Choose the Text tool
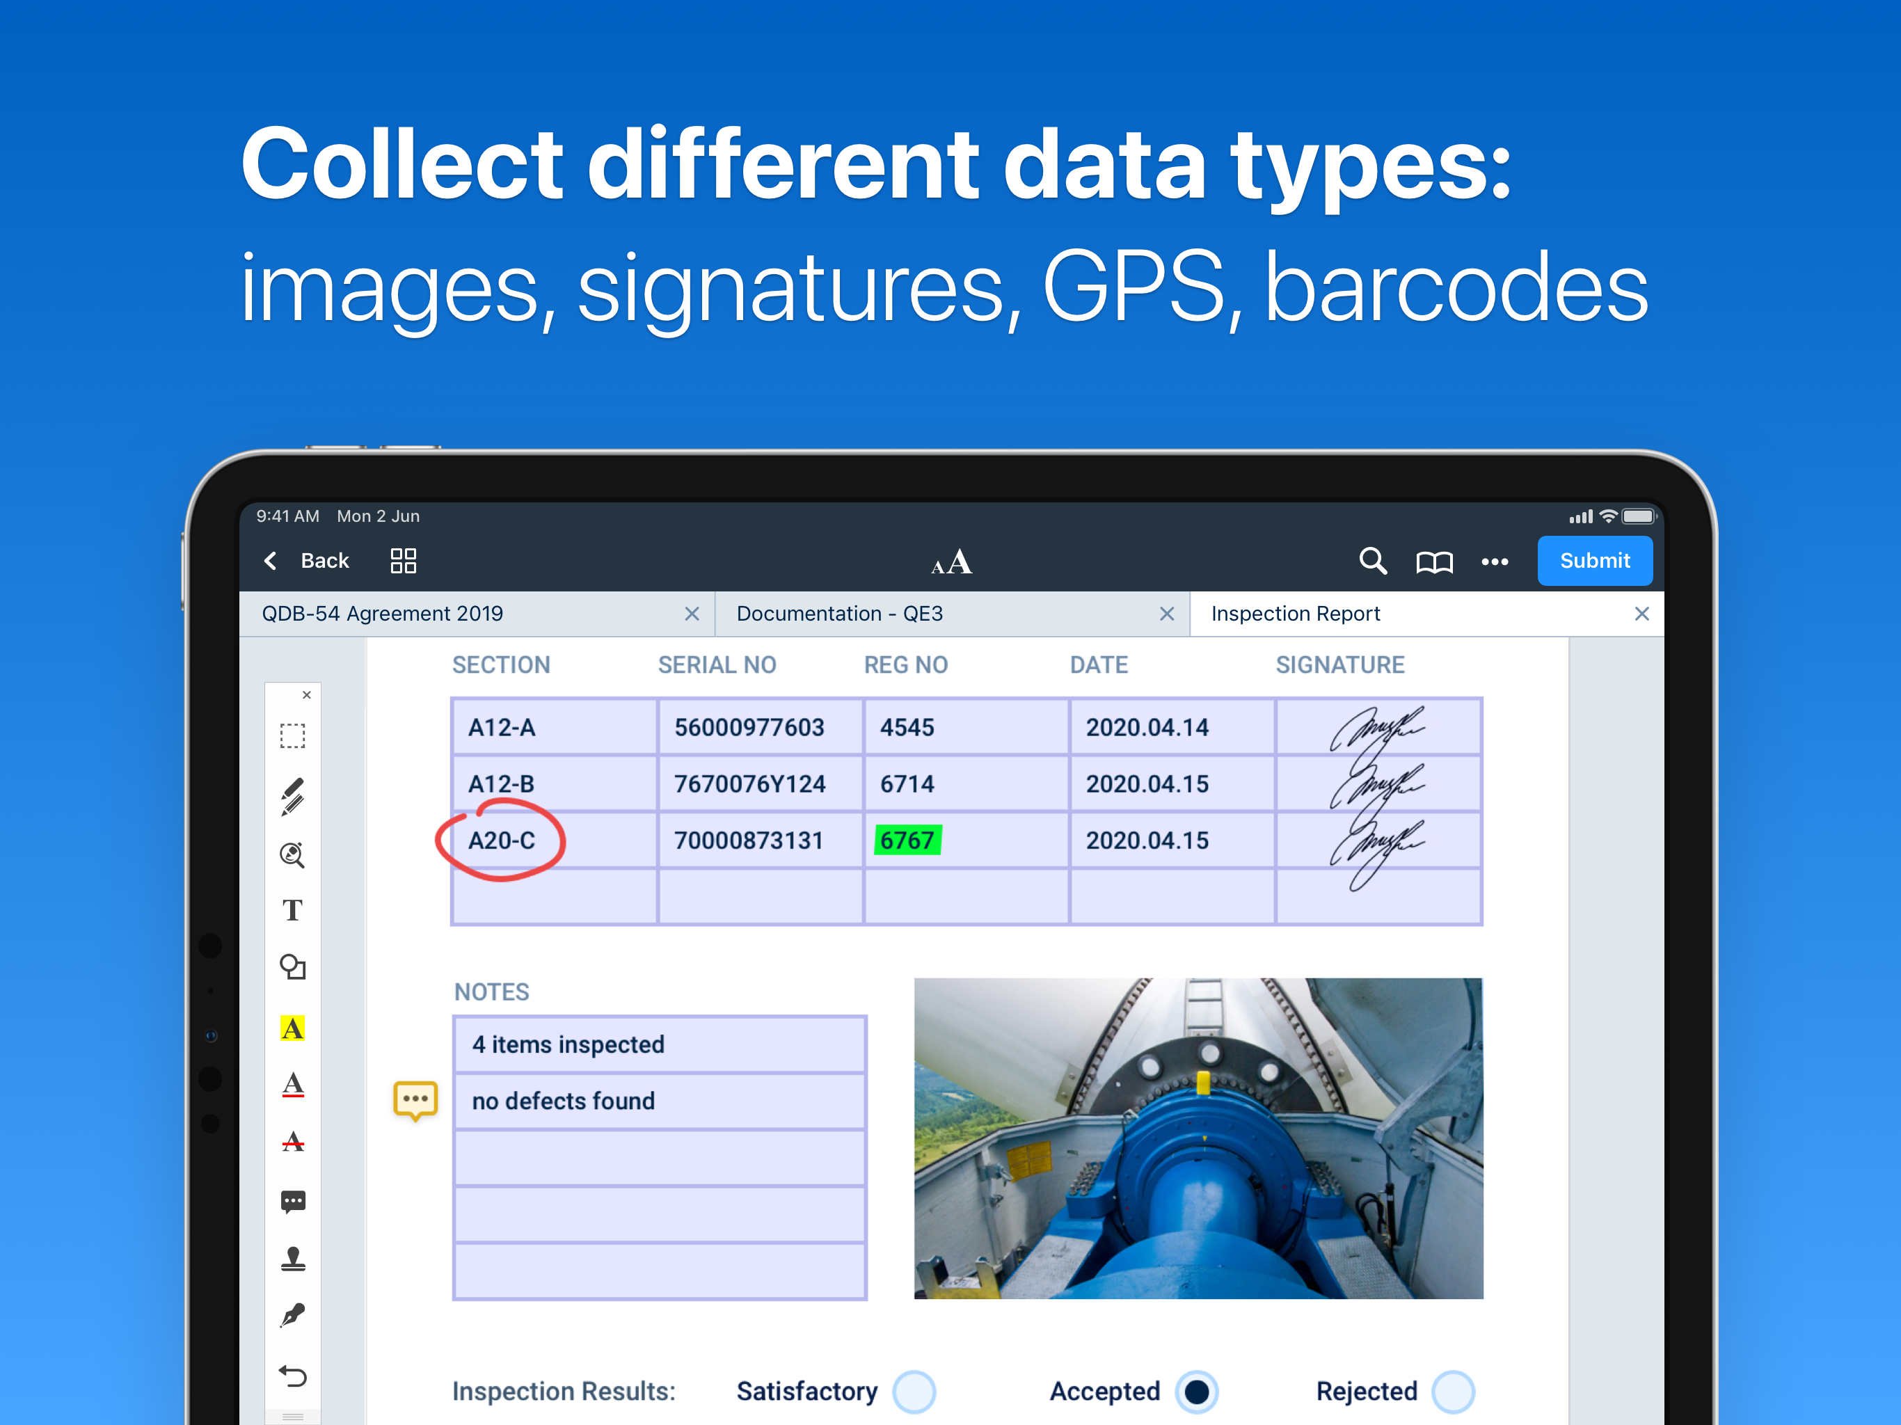This screenshot has height=1425, width=1901. [x=292, y=910]
